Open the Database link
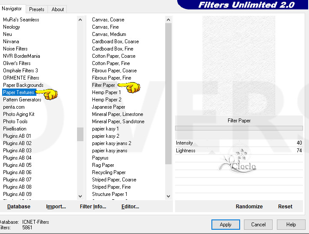 coord(19,207)
